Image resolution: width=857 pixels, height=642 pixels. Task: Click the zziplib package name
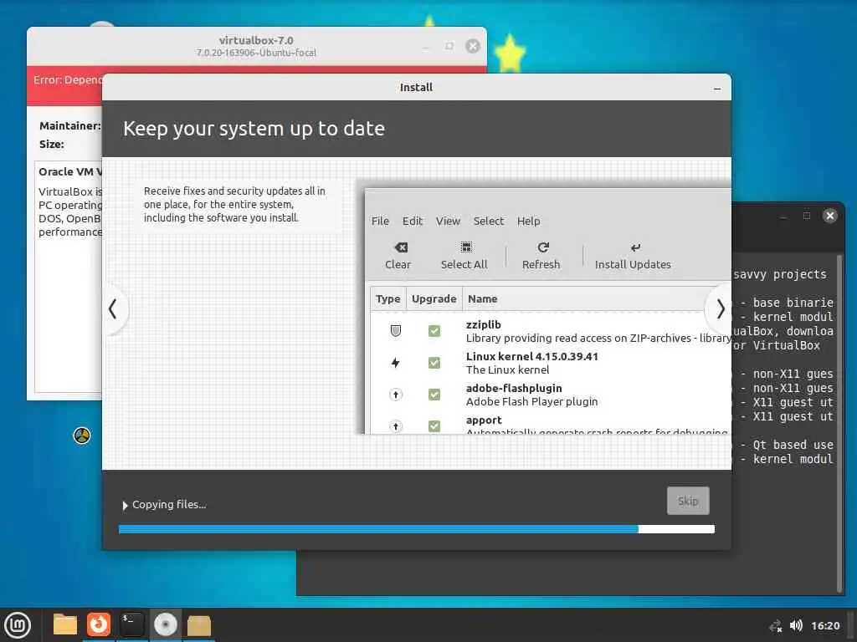pyautogui.click(x=483, y=325)
